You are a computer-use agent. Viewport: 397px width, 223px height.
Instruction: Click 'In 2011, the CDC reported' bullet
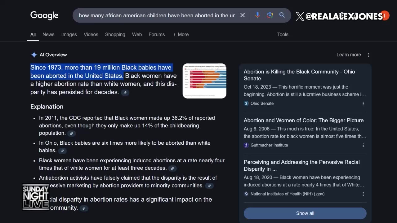click(127, 125)
